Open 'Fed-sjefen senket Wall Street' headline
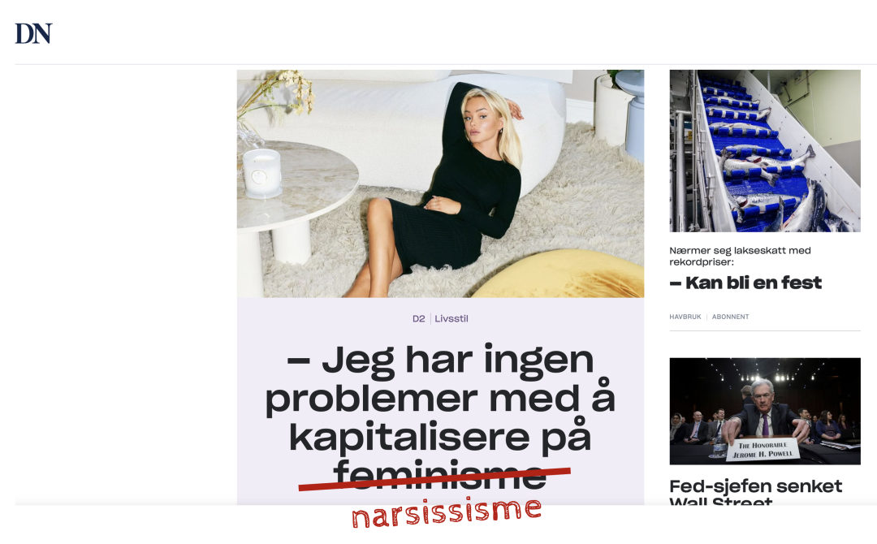The width and height of the screenshot is (877, 544). [x=756, y=492]
